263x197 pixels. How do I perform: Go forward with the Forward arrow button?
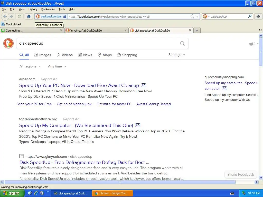point(12,16)
